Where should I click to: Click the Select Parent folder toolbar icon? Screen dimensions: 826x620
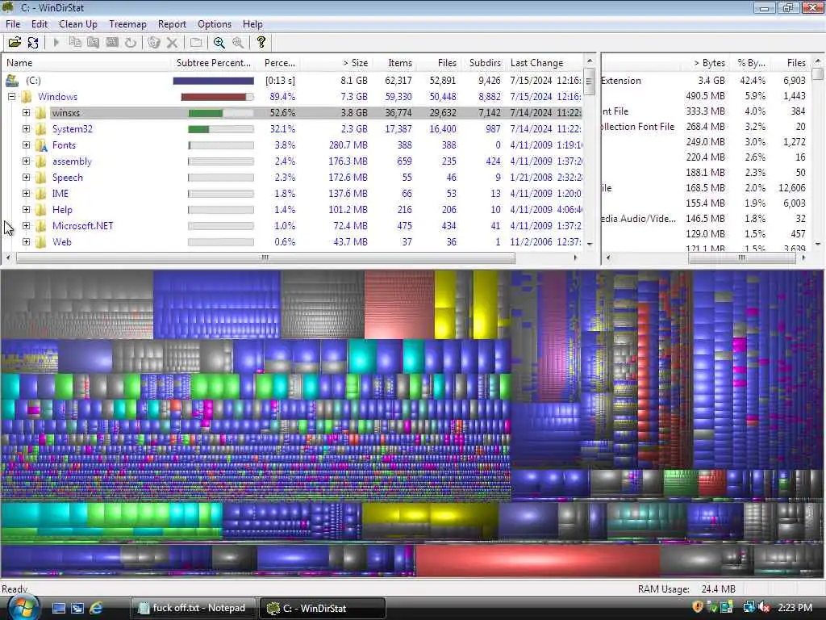[x=196, y=42]
